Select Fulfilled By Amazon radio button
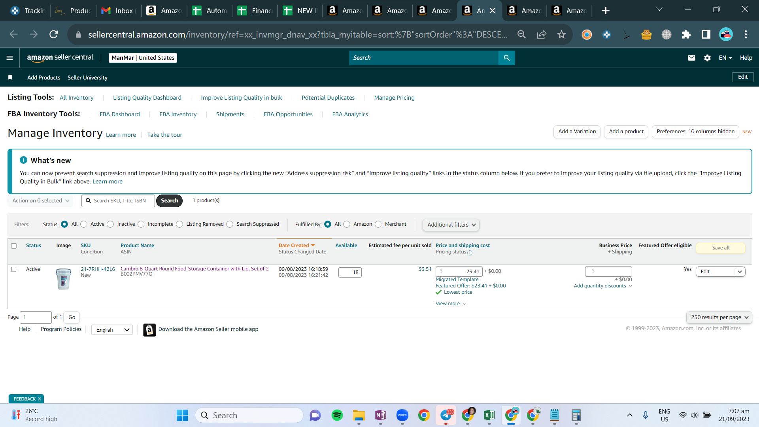 pyautogui.click(x=347, y=224)
